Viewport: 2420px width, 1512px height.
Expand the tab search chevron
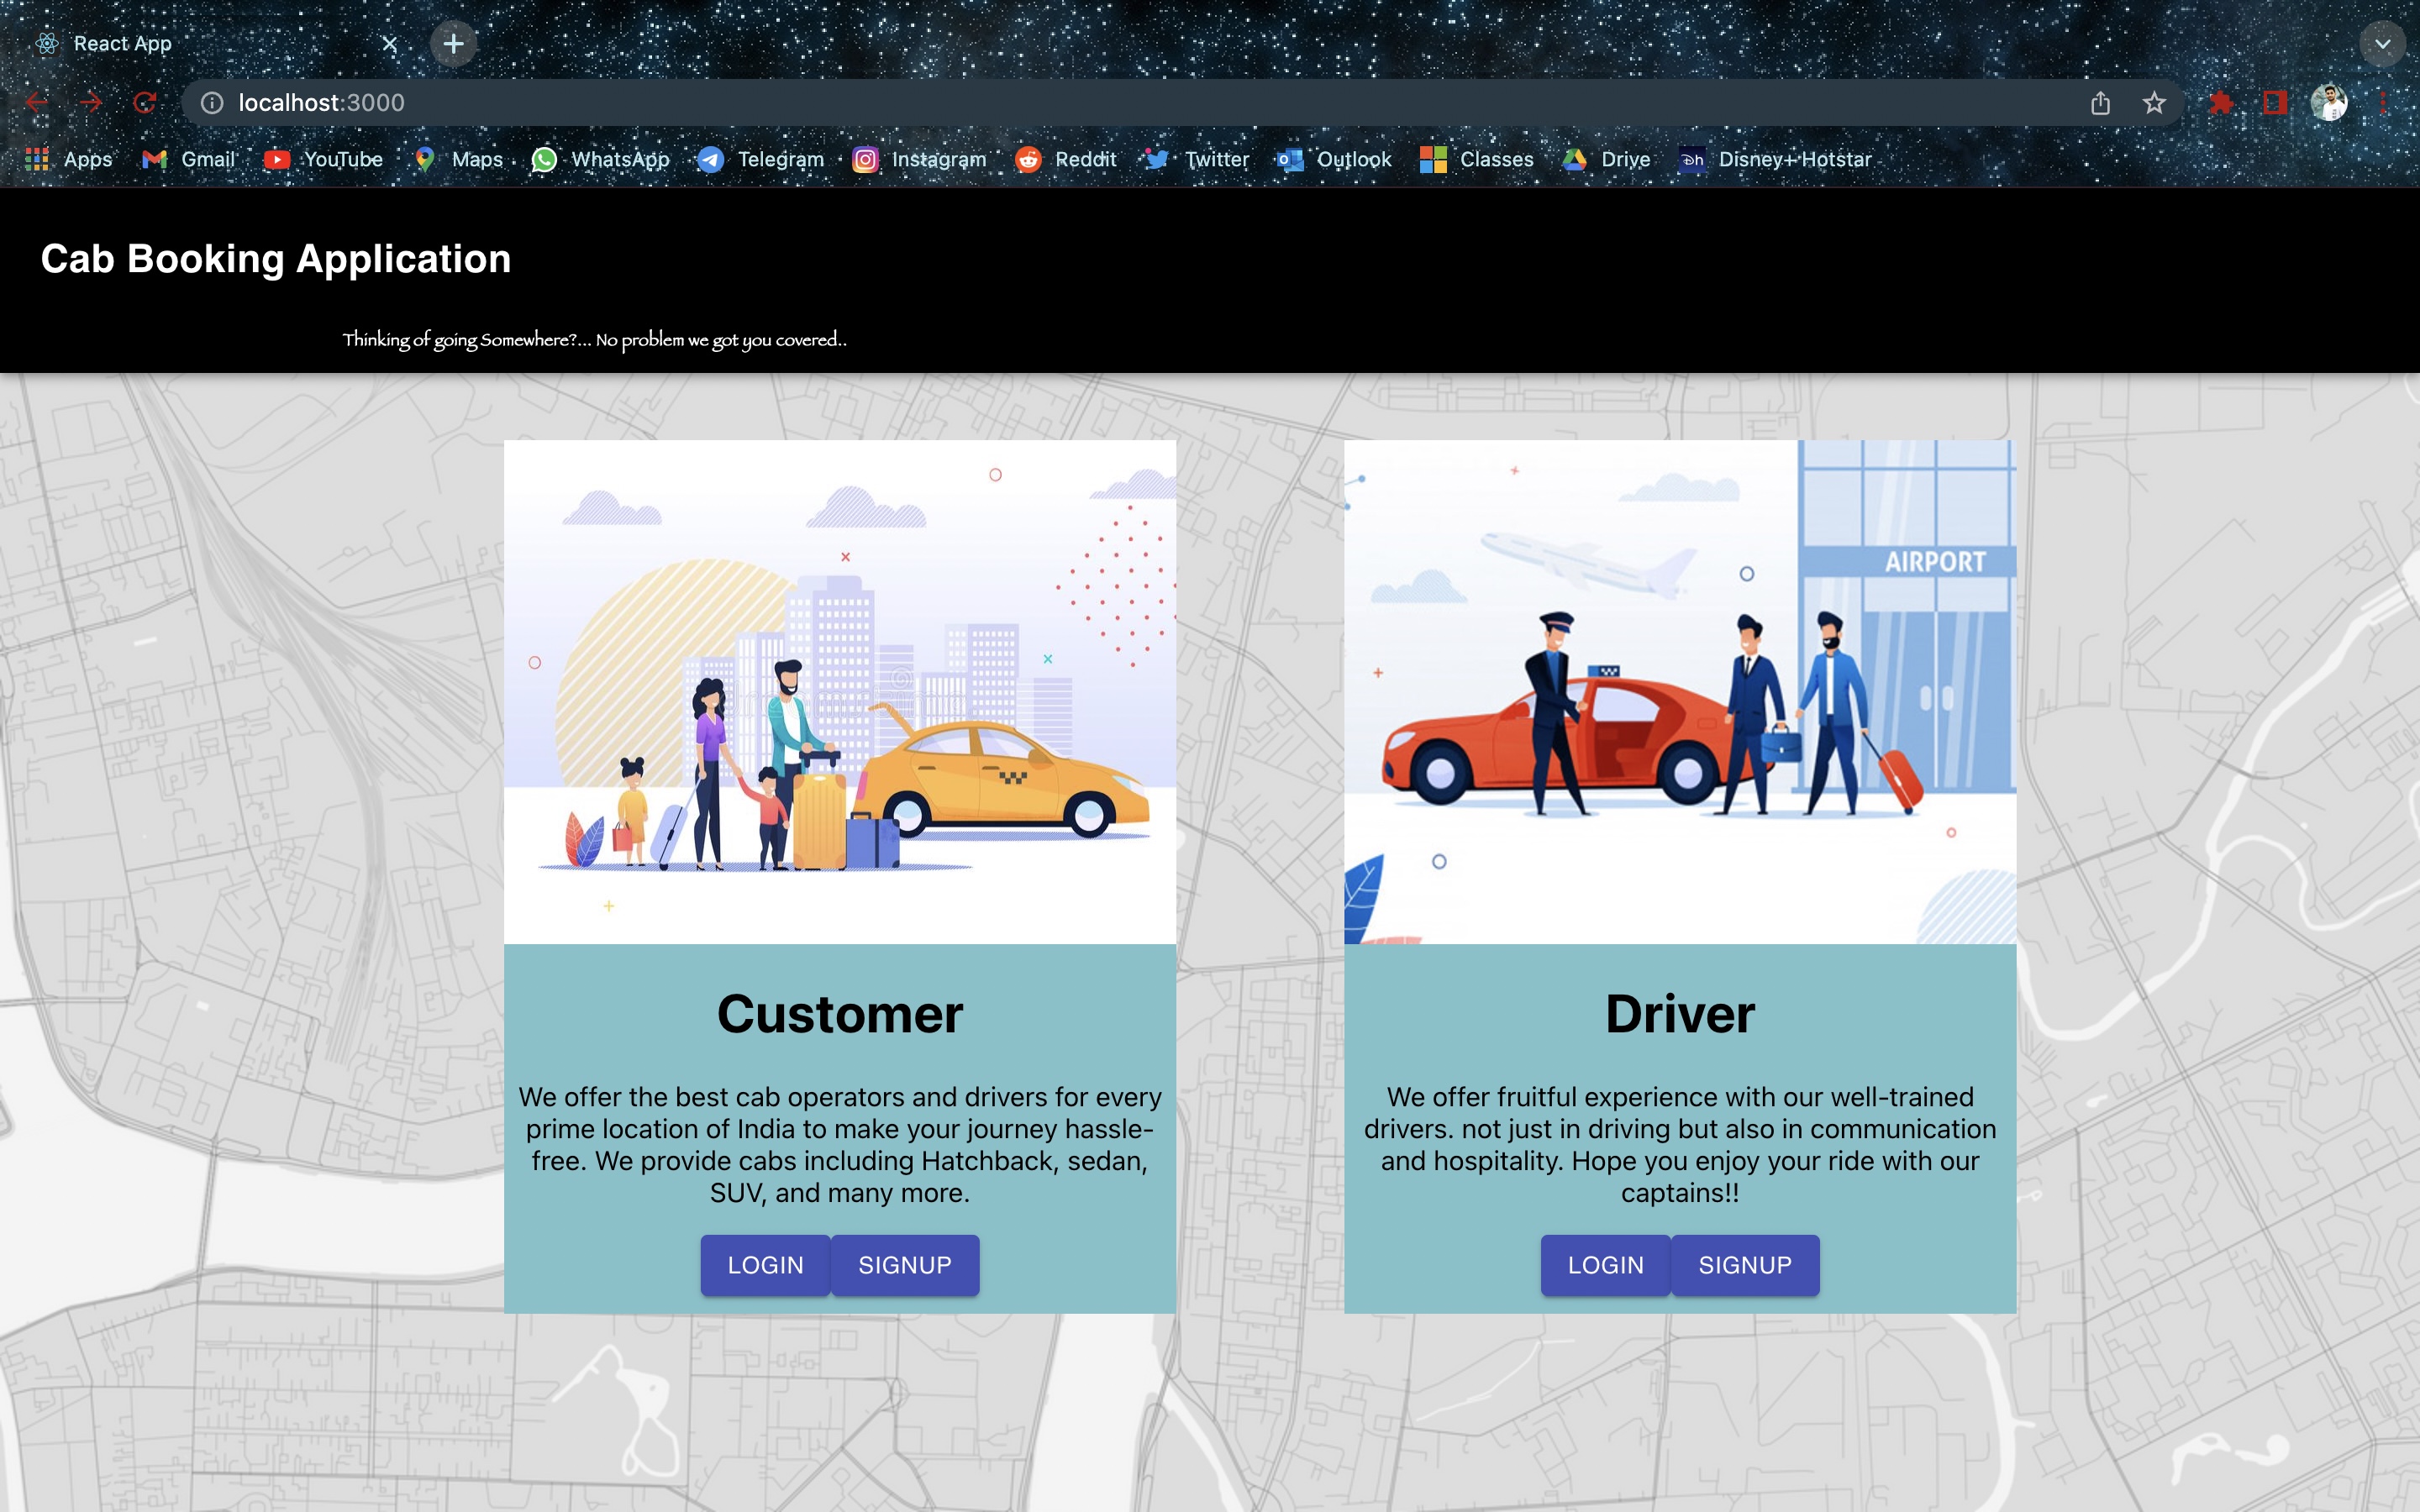[2383, 44]
